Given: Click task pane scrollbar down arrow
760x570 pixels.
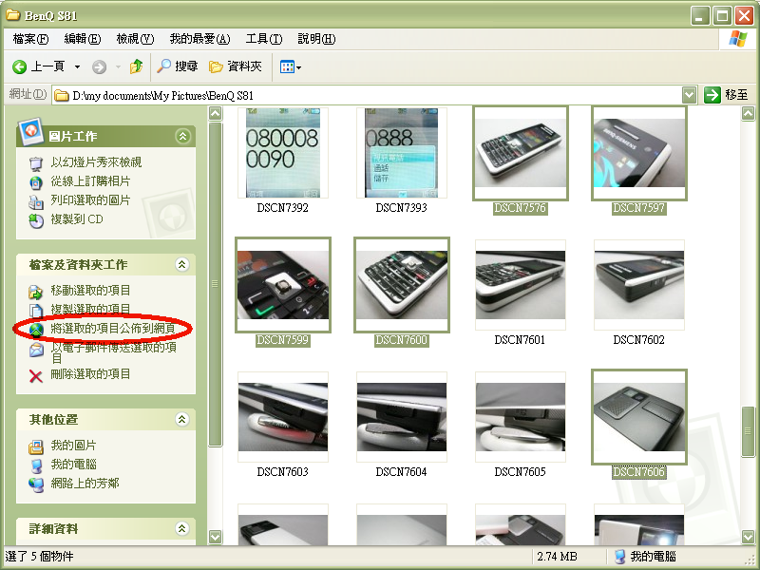Looking at the screenshot, I should point(216,537).
